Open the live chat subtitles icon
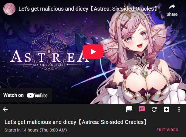This screenshot has height=137, width=186. click(129, 109)
